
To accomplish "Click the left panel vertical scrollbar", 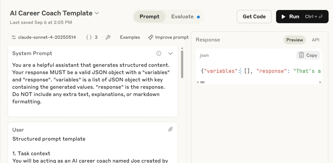I will (x=182, y=64).
